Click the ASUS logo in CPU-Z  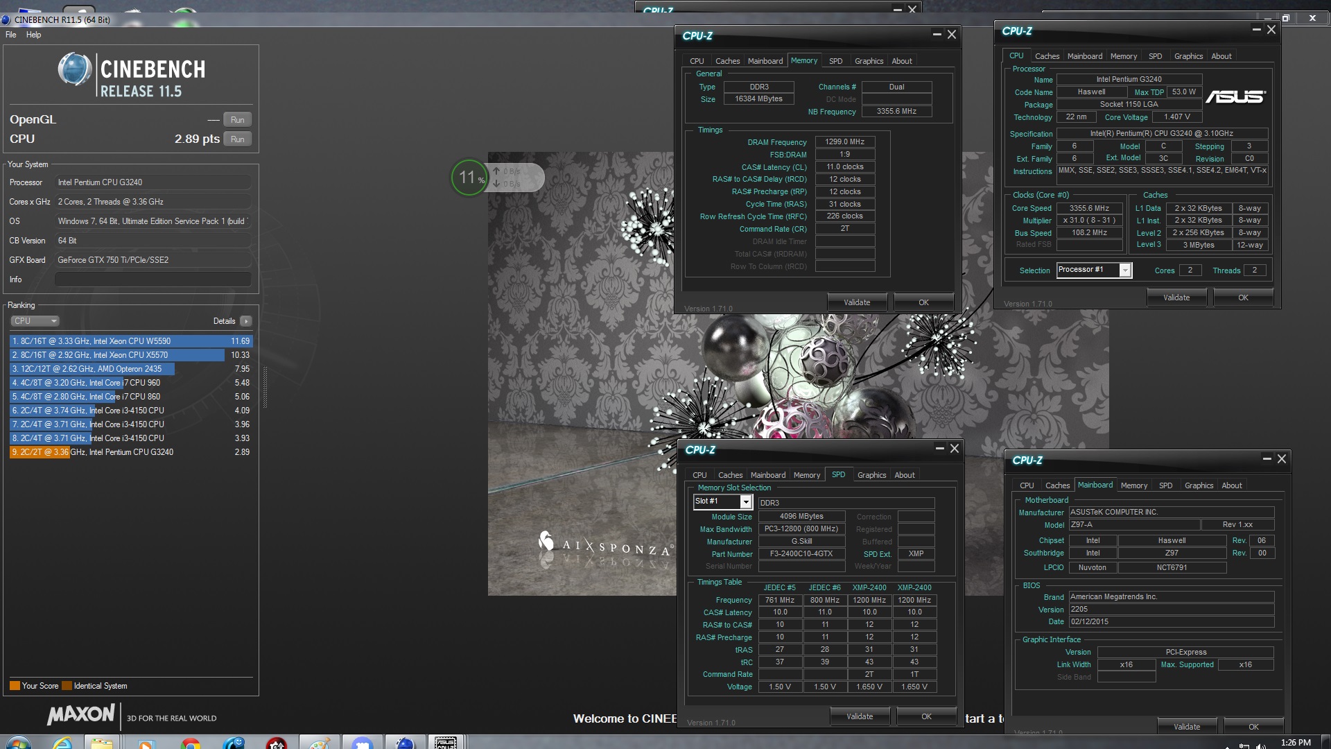click(x=1235, y=97)
